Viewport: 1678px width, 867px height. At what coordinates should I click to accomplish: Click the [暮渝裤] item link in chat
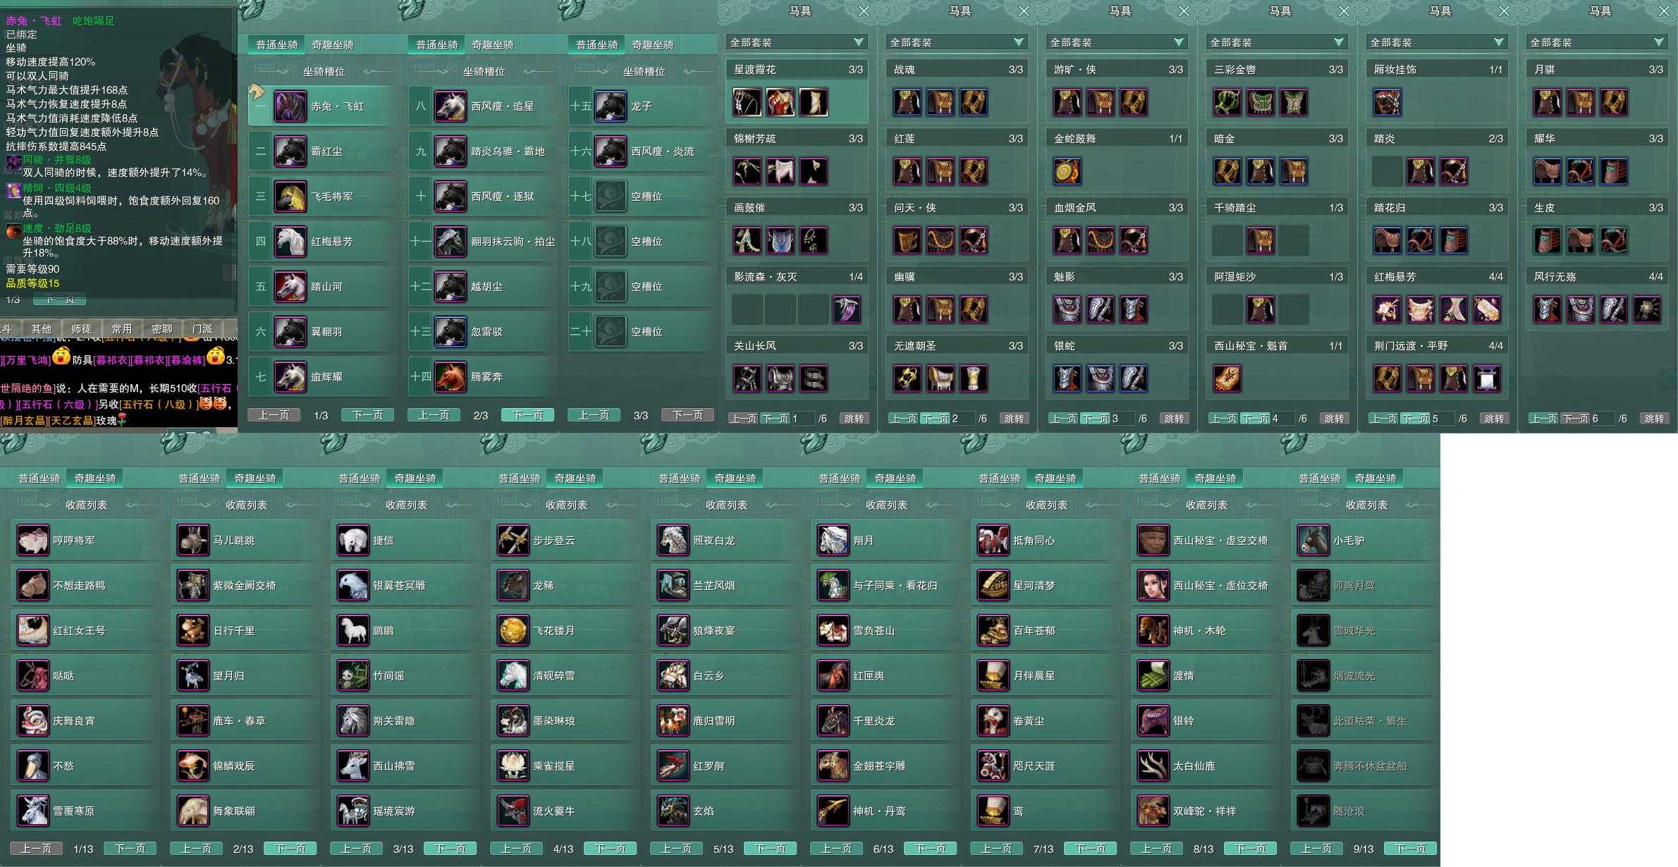tap(186, 360)
